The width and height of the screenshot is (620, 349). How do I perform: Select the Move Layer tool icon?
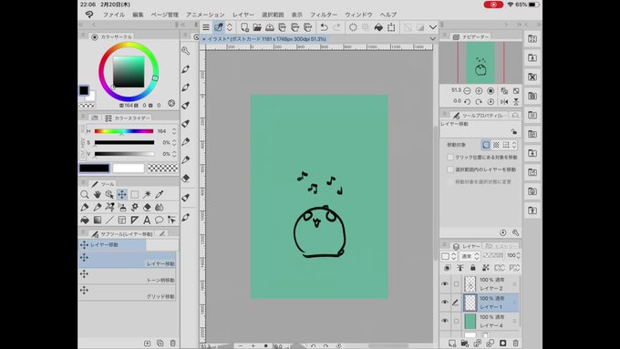tap(122, 194)
